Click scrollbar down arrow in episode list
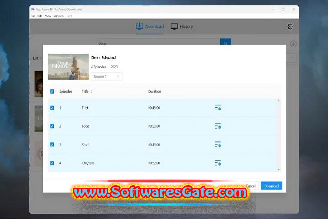This screenshot has width=328, height=219. pyautogui.click(x=279, y=169)
